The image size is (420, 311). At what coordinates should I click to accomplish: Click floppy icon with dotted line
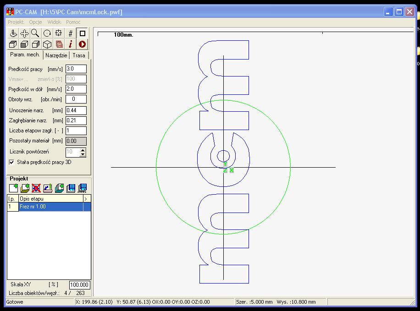82,188
